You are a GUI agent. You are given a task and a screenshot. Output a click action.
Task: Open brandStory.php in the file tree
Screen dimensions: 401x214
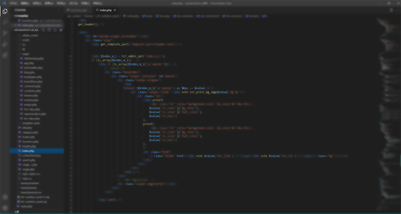33,82
